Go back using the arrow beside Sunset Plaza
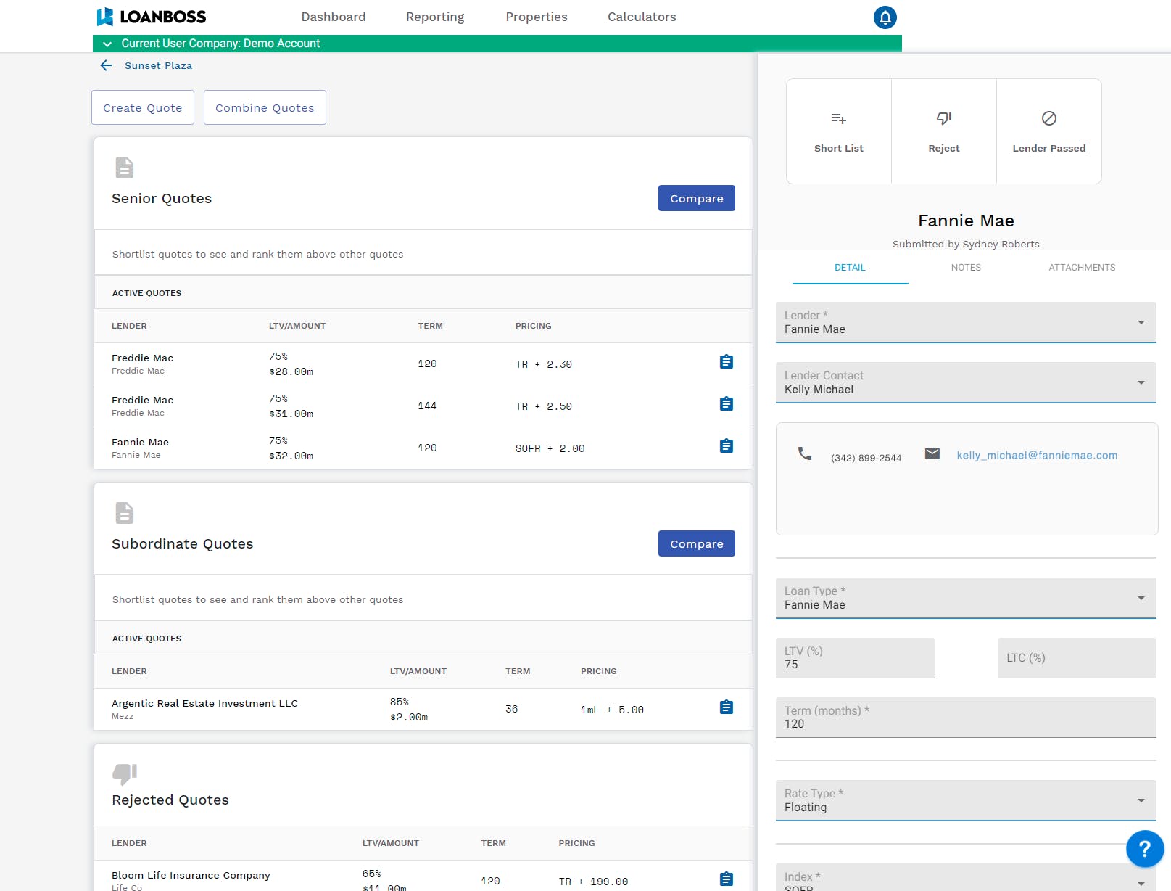The width and height of the screenshot is (1171, 891). click(x=106, y=65)
